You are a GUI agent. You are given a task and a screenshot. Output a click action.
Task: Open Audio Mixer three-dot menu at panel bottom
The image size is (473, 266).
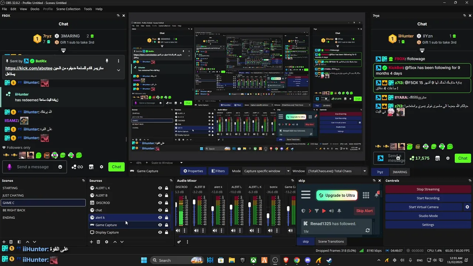pos(187,242)
